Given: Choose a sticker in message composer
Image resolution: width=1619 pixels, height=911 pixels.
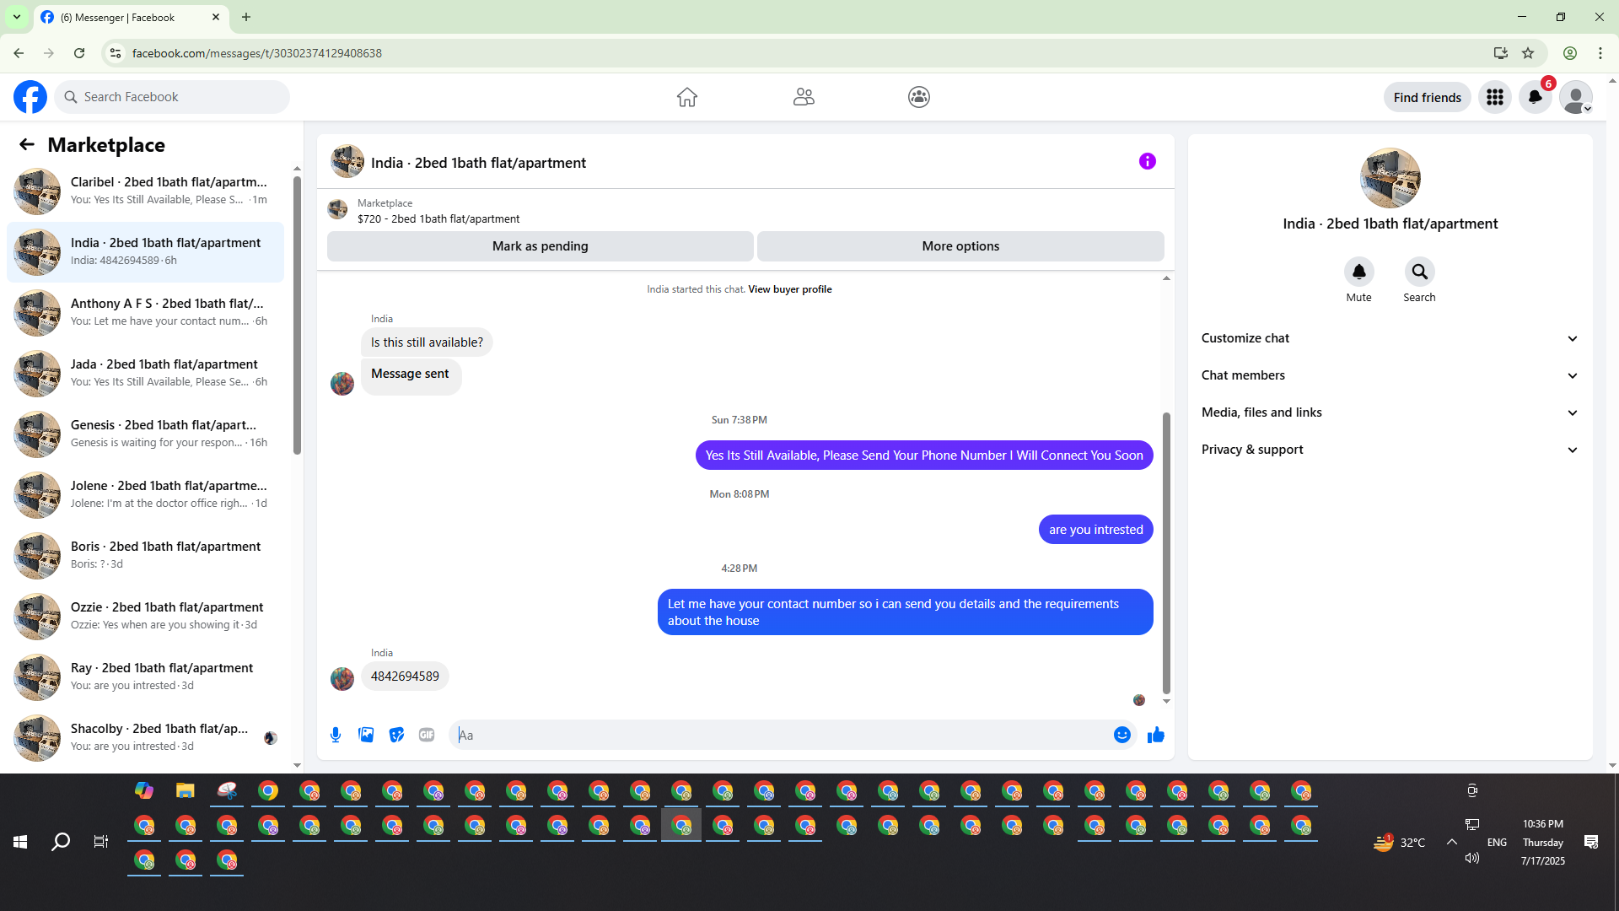Looking at the screenshot, I should [396, 735].
